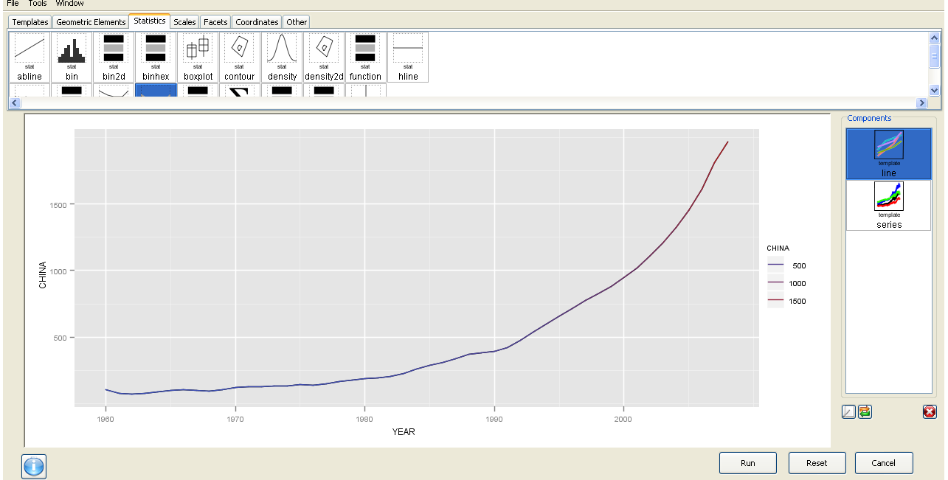Pick the bin2d stat element
Screen dimensions: 948x480
tap(114, 56)
